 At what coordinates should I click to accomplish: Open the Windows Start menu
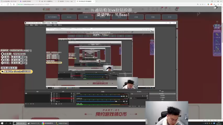click(x=2, y=123)
